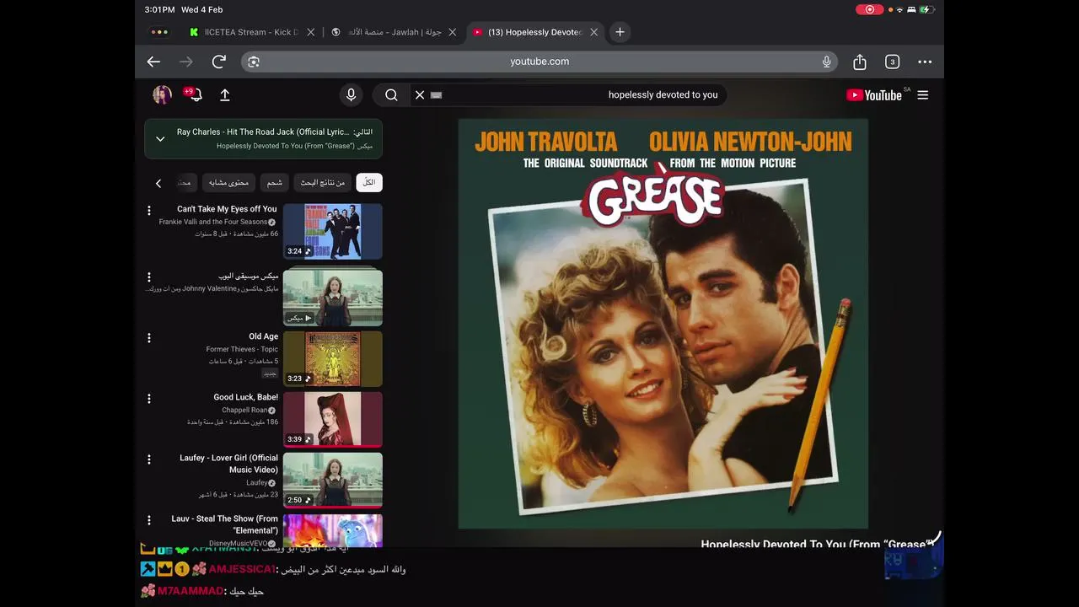Open the iPad three-dots multitasking control
The height and width of the screenshot is (607, 1079).
coord(158,32)
